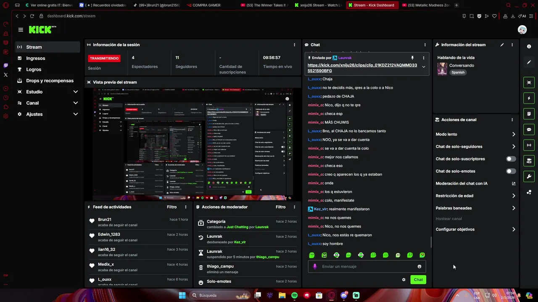Open the pinned message three-dot menu
Viewport: 538px width, 302px height.
pyautogui.click(x=423, y=58)
